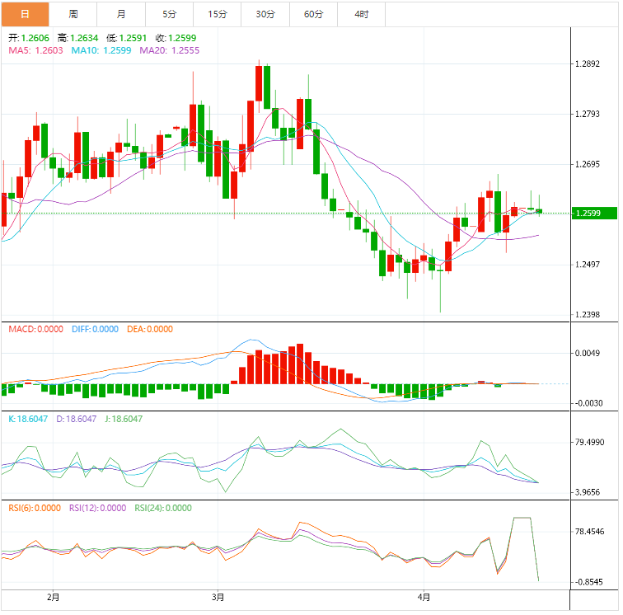
Task: Choose the 30分 interval tab
Action: (x=266, y=14)
